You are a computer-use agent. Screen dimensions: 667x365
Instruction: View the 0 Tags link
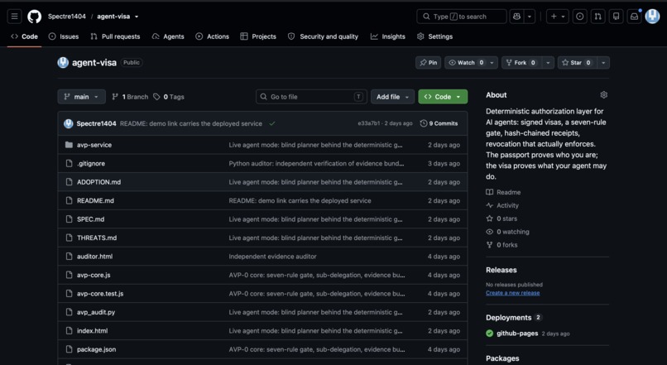(x=169, y=97)
